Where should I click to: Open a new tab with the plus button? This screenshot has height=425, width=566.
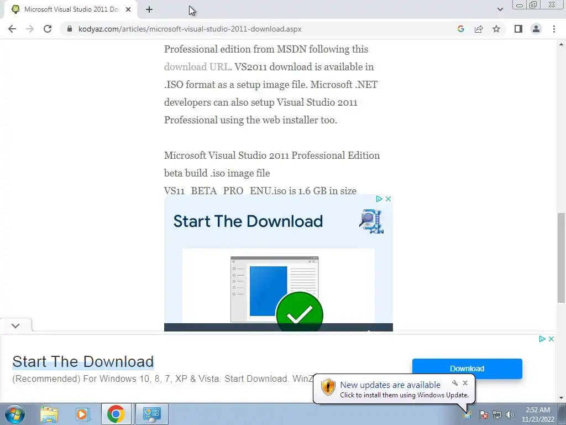point(149,10)
